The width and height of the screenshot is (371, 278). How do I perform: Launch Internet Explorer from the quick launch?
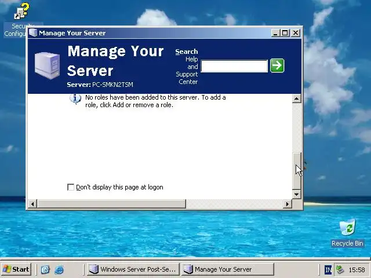click(x=59, y=269)
